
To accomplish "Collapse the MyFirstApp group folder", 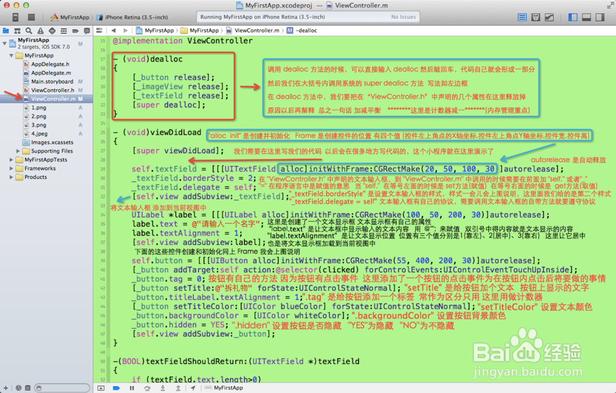I will click(11, 56).
